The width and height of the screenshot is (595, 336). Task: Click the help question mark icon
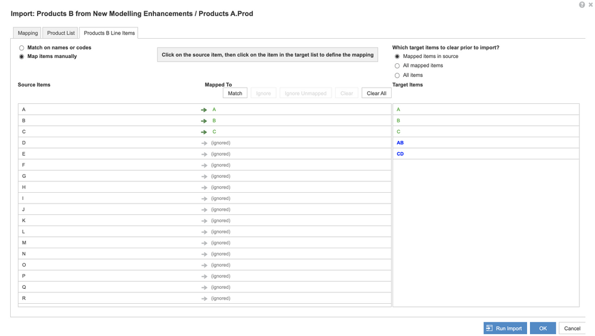(582, 5)
